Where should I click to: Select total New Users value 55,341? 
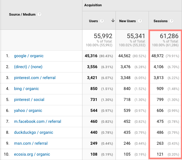click(136, 36)
